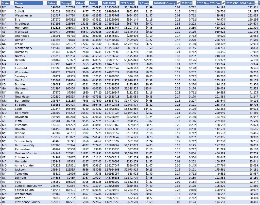Select the St. Louis name cell
The height and width of the screenshot is (205, 260).
click(30, 105)
